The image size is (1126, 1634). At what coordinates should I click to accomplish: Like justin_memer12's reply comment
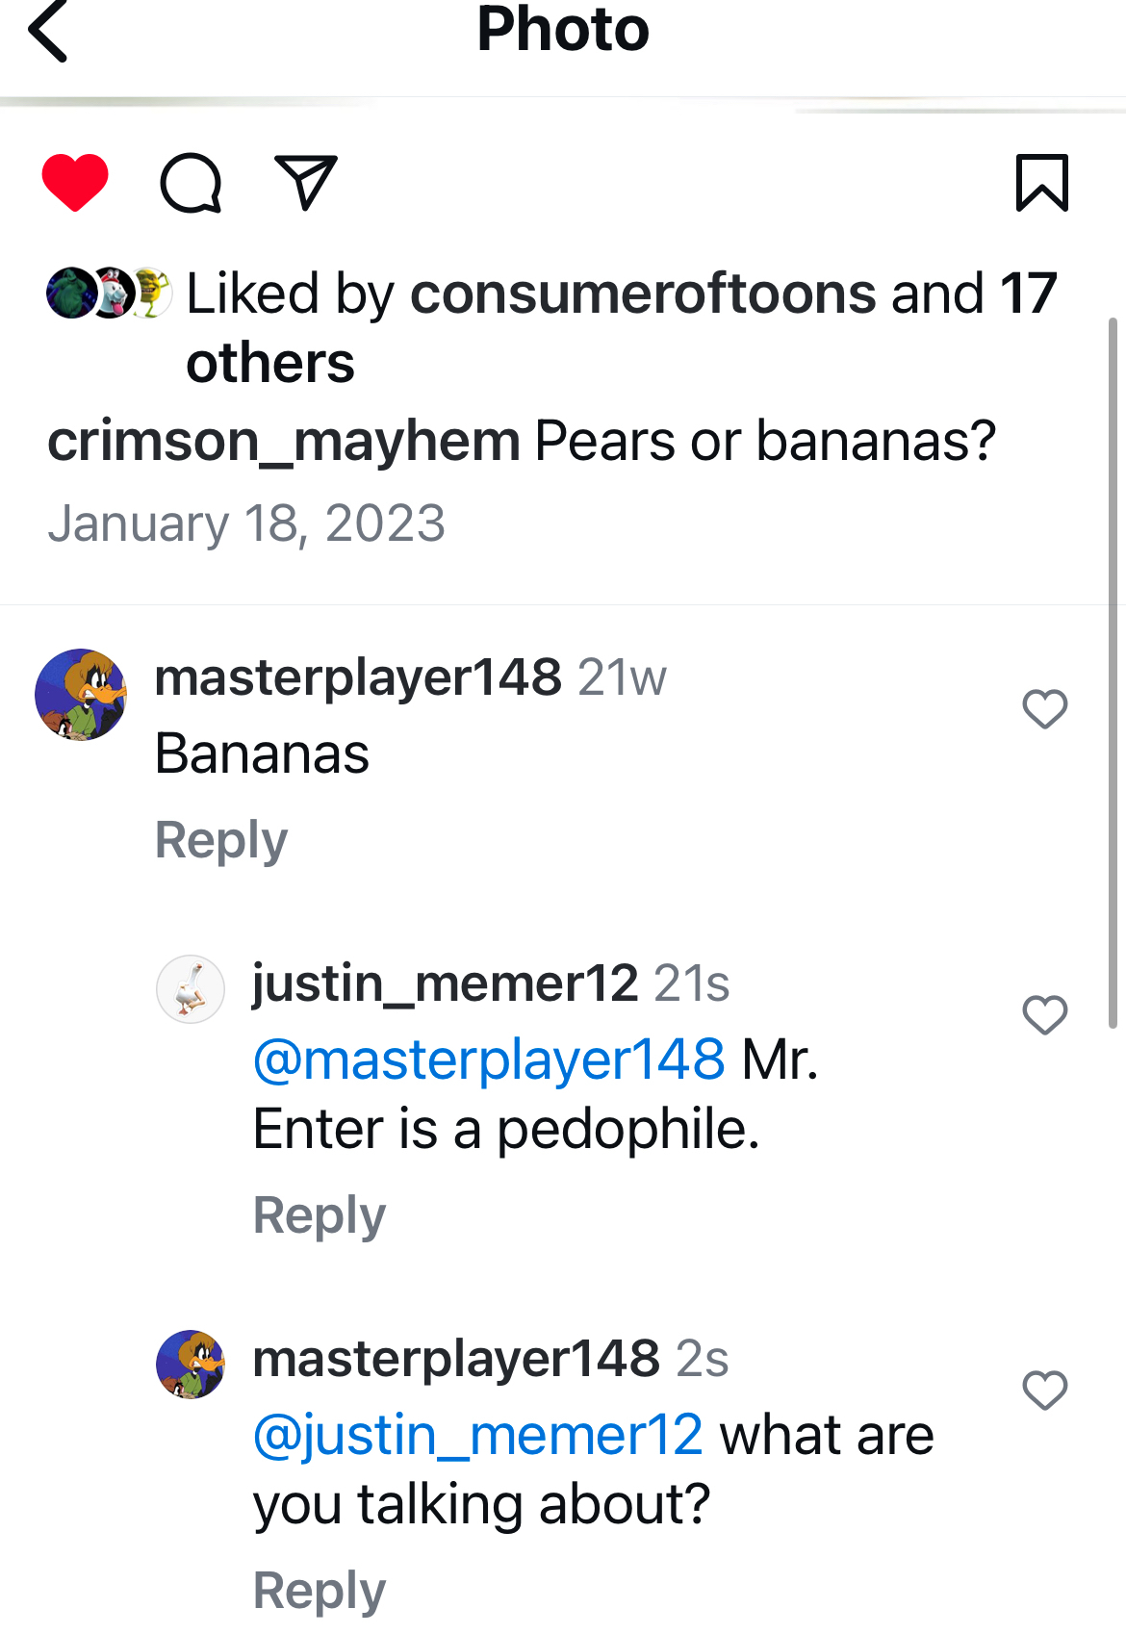(1044, 1015)
